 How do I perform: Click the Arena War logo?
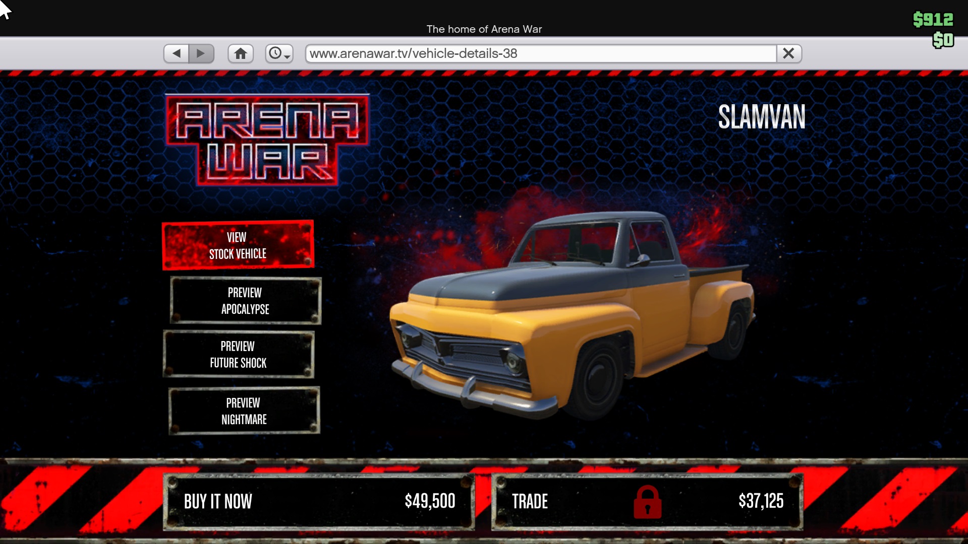click(x=267, y=140)
